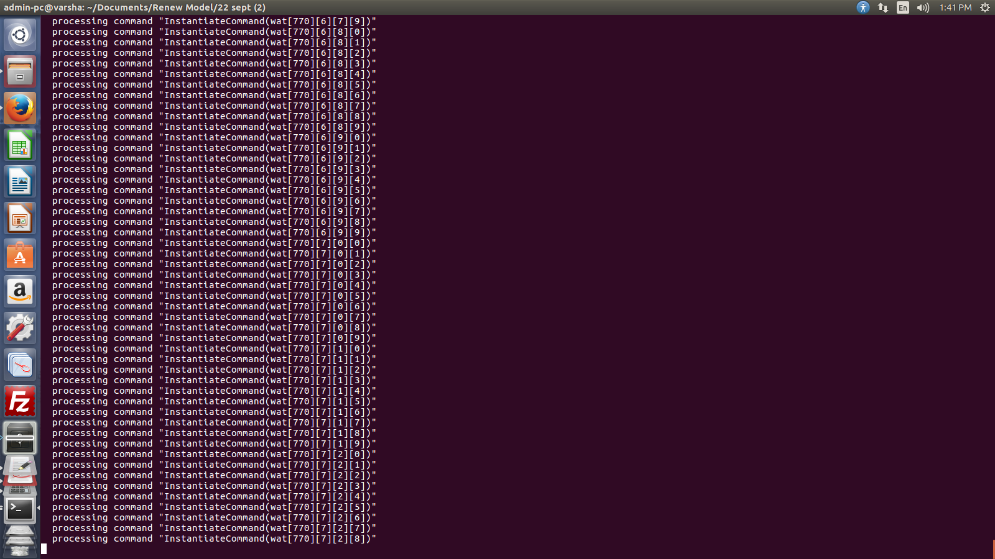Viewport: 995px width, 559px height.
Task: Launch Firefox web browser
Action: pos(20,108)
